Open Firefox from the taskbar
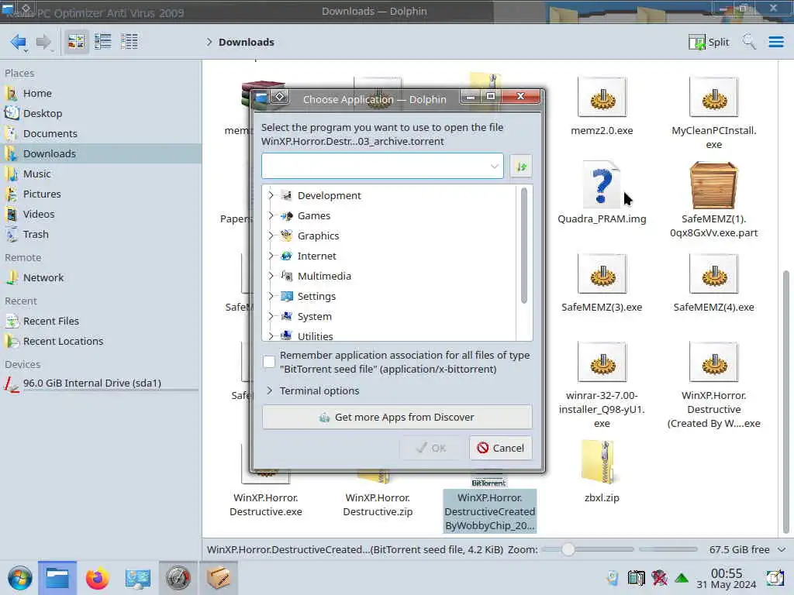The height and width of the screenshot is (595, 794). pyautogui.click(x=97, y=578)
